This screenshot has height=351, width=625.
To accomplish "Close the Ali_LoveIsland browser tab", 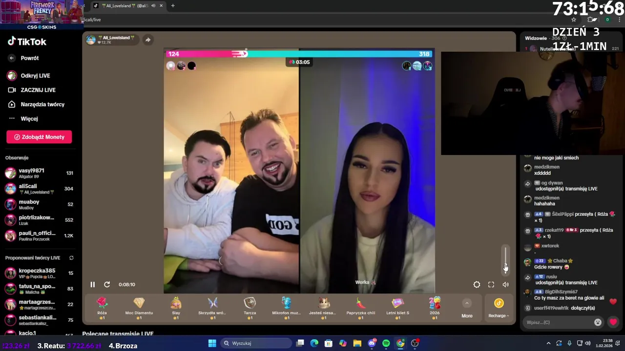I will click(161, 6).
